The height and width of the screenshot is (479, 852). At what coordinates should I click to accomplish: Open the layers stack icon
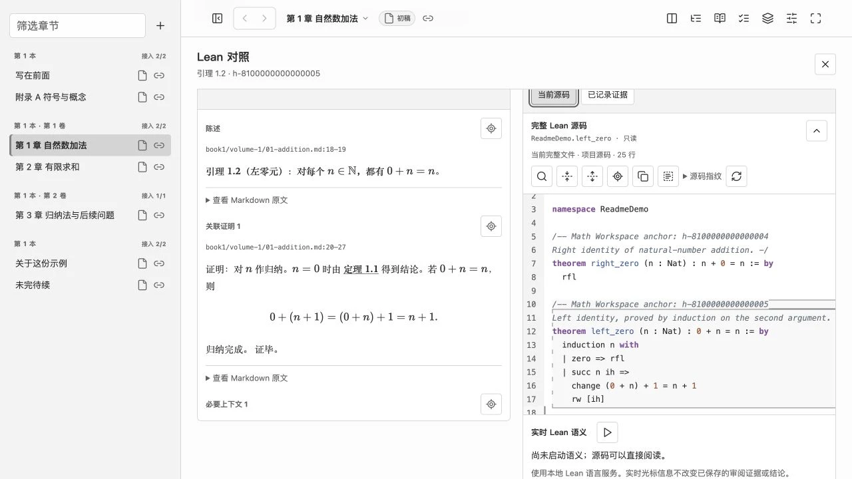(767, 19)
